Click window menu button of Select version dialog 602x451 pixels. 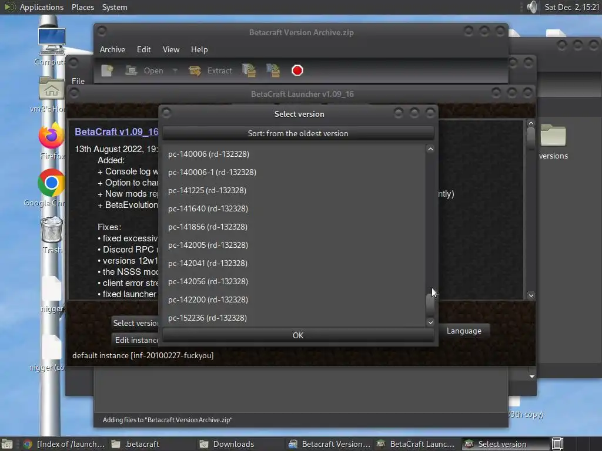(166, 113)
